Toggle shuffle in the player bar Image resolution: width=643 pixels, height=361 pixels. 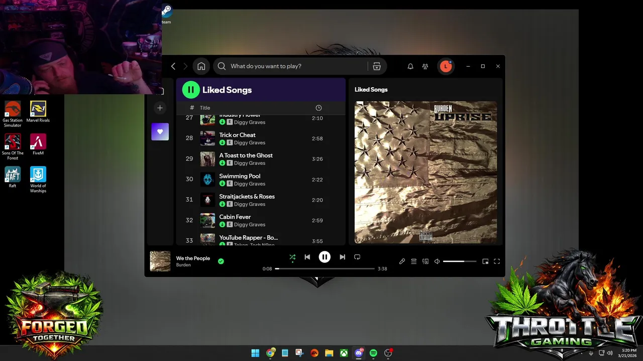coord(292,257)
